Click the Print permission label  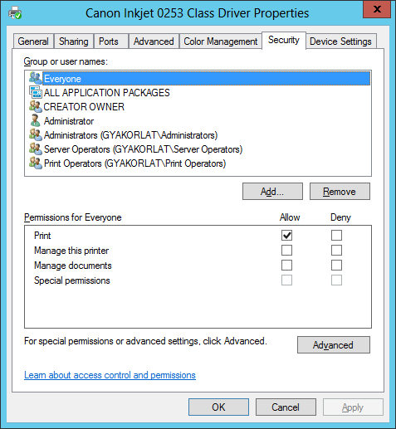pyautogui.click(x=42, y=236)
